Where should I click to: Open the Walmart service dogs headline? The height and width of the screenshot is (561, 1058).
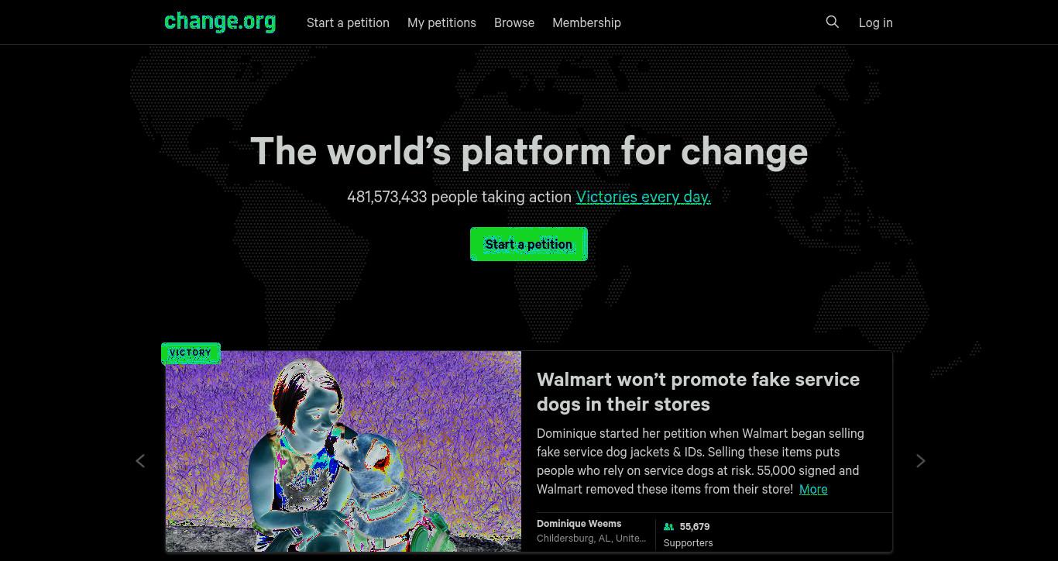point(698,391)
